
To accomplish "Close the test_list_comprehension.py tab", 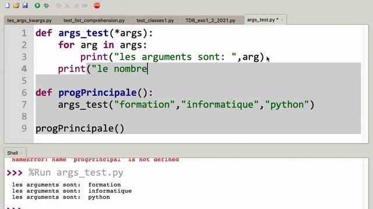I will (x=129, y=21).
